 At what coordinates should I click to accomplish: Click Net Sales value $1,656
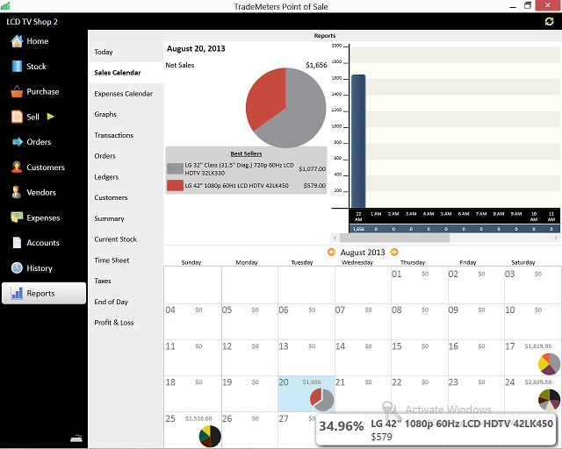[316, 65]
